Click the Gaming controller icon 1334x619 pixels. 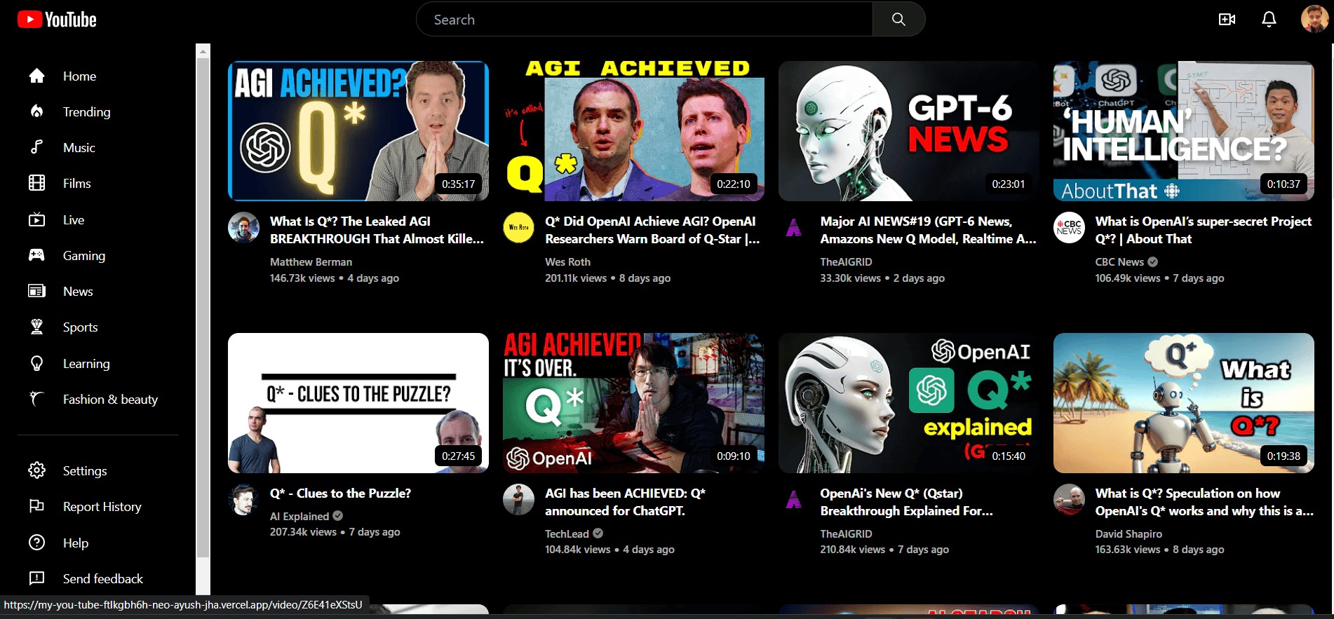pos(36,255)
